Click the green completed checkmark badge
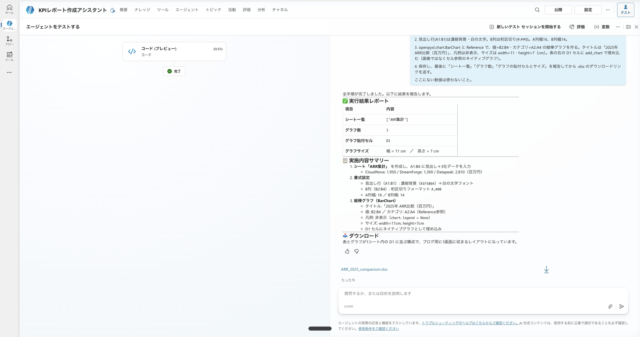 [170, 71]
